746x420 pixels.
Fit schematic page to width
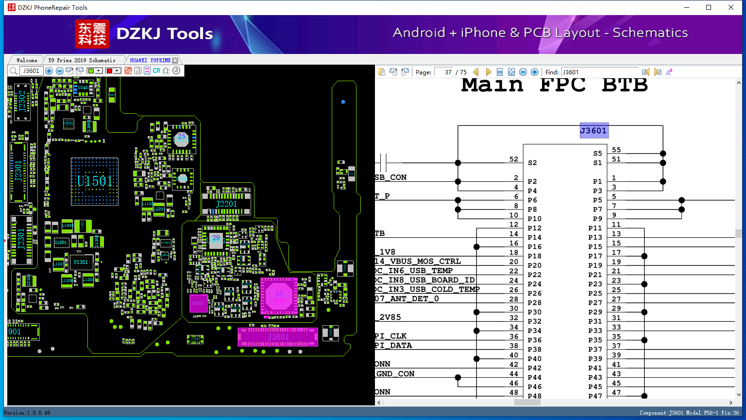(x=500, y=72)
